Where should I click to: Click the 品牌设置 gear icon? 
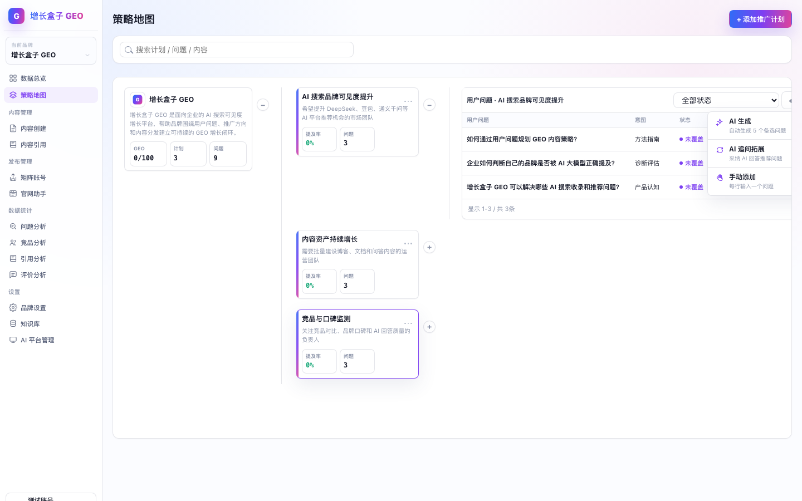(13, 308)
